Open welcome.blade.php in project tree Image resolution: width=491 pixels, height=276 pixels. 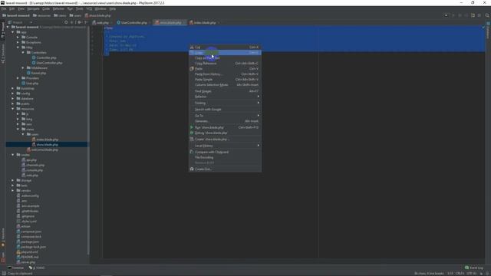(42, 150)
